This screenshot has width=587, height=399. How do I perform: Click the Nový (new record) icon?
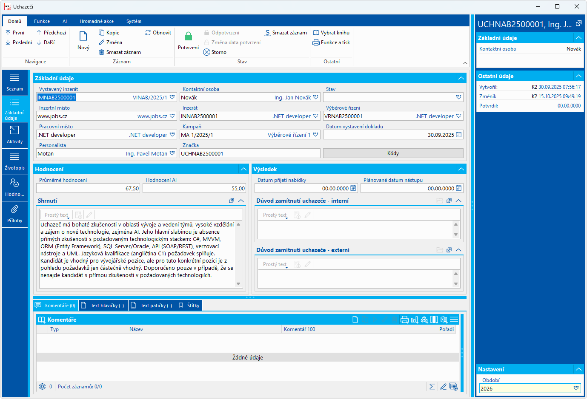pos(83,36)
